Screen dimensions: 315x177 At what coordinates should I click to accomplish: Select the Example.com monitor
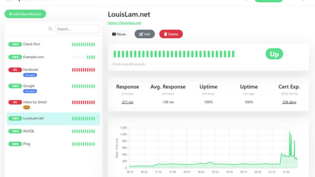pos(53,57)
